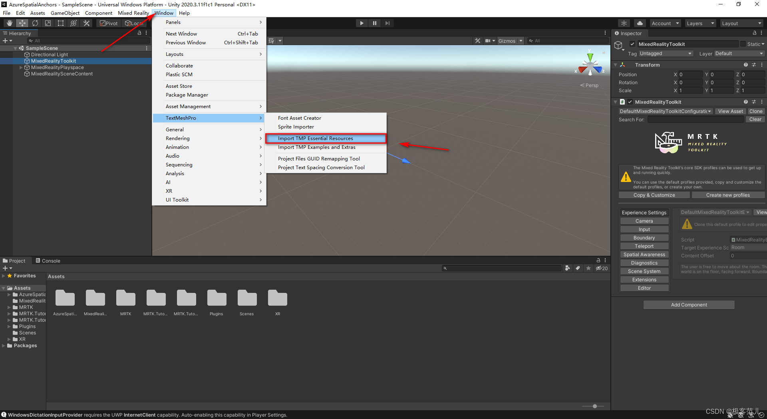Open the Mixed Reality menu
The image size is (767, 419).
(133, 13)
